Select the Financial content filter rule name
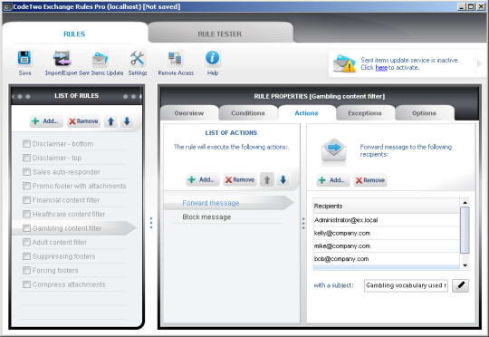Screen dimensions: 489x337 66,200
